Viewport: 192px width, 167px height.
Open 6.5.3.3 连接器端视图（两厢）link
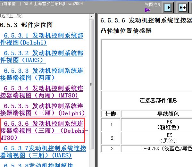[42, 74]
